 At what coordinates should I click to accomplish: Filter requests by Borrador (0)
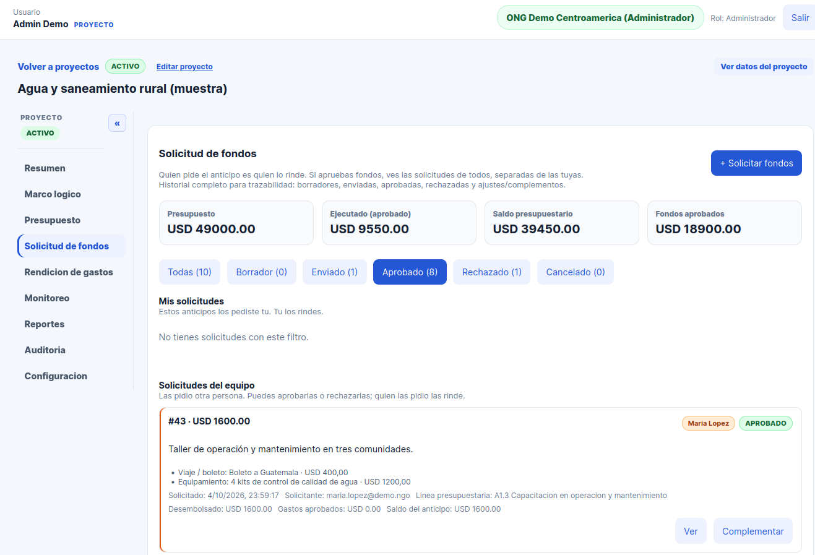pos(262,272)
